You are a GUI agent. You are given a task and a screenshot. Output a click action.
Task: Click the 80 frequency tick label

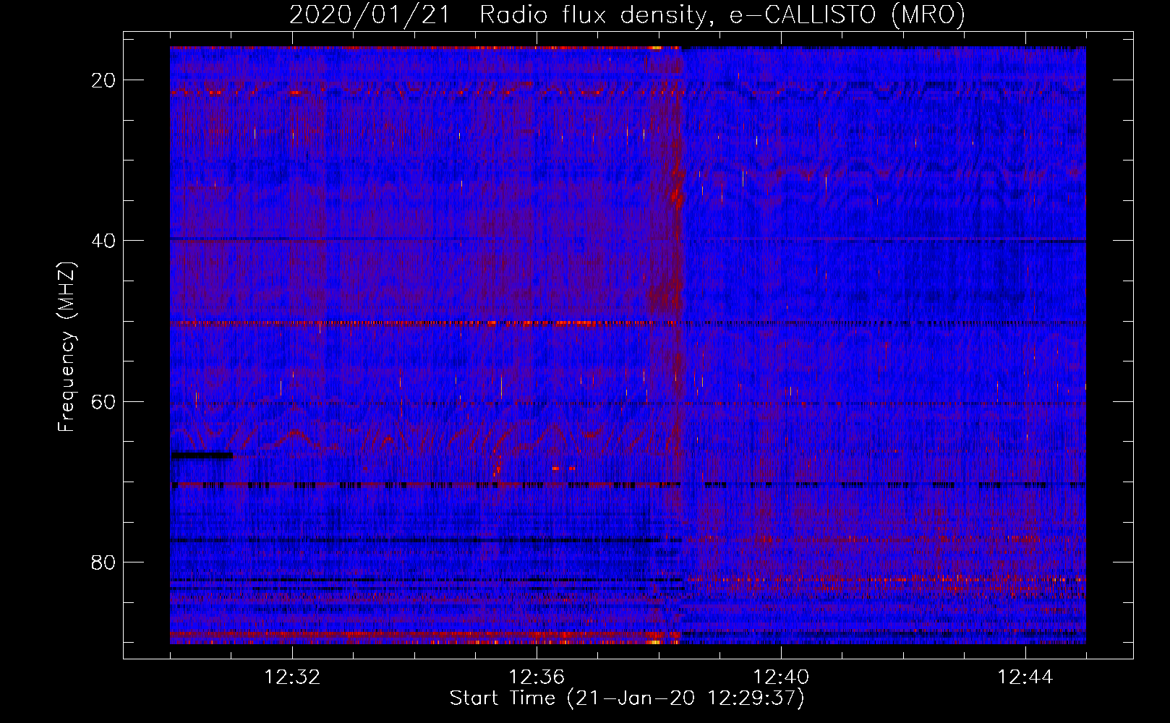(x=103, y=562)
